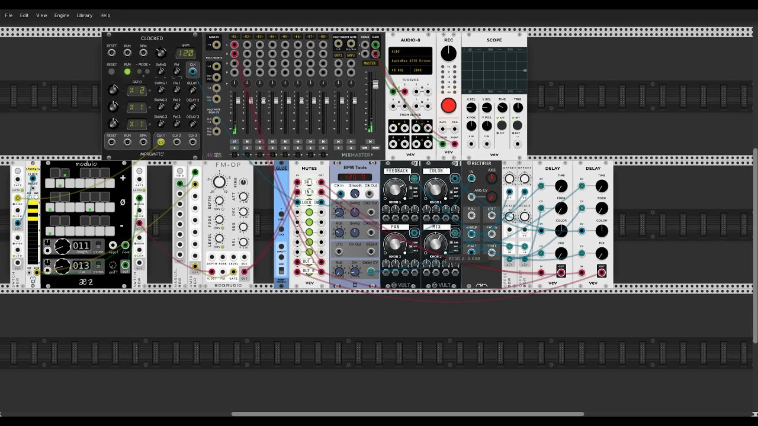
Task: Click the LOCK button on Glue module
Action: pyautogui.click(x=281, y=230)
